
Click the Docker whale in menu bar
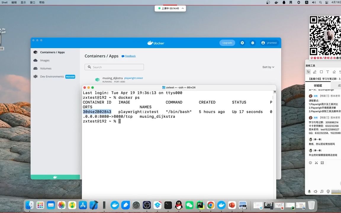pos(276,2)
